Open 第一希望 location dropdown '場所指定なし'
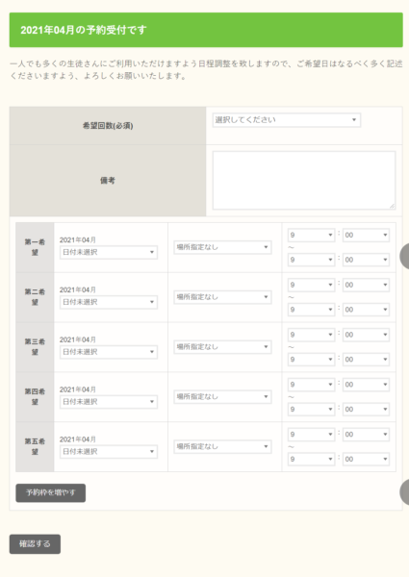This screenshot has width=409, height=577. pyautogui.click(x=222, y=247)
